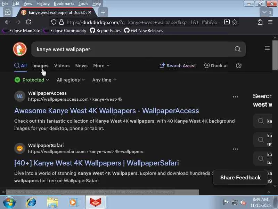Click the page vertical scrollbar thumb
278x209 pixels.
click(x=275, y=55)
